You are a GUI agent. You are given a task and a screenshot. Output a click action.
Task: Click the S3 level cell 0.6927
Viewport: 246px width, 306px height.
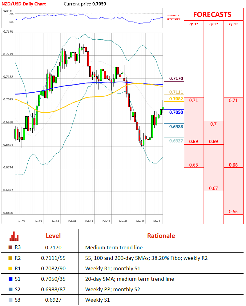click(x=53, y=300)
